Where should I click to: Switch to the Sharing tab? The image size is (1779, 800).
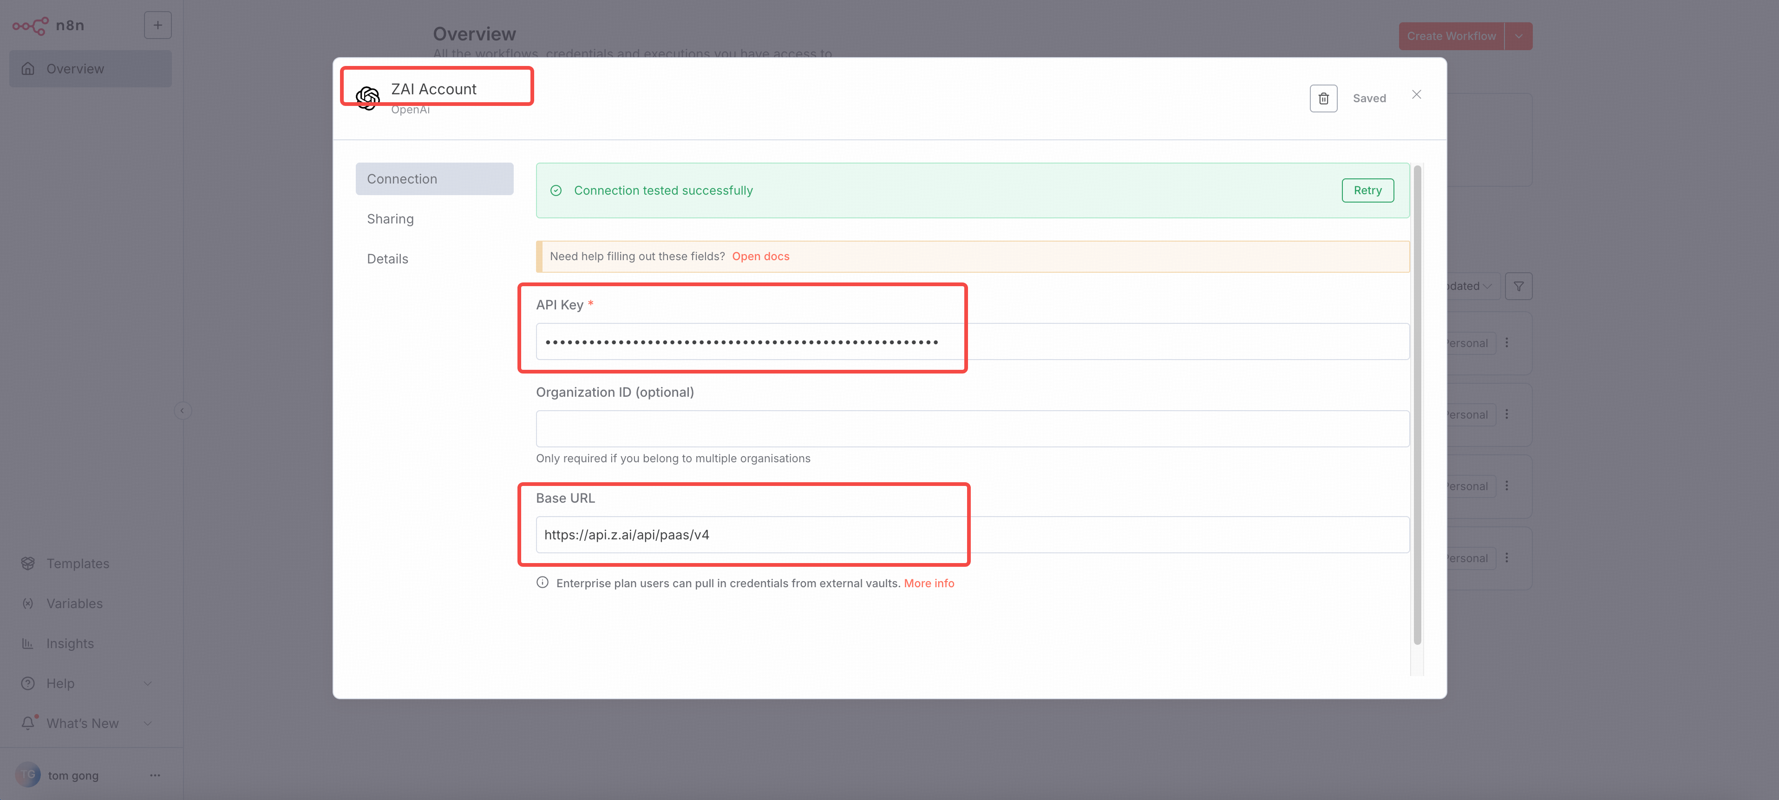(390, 219)
